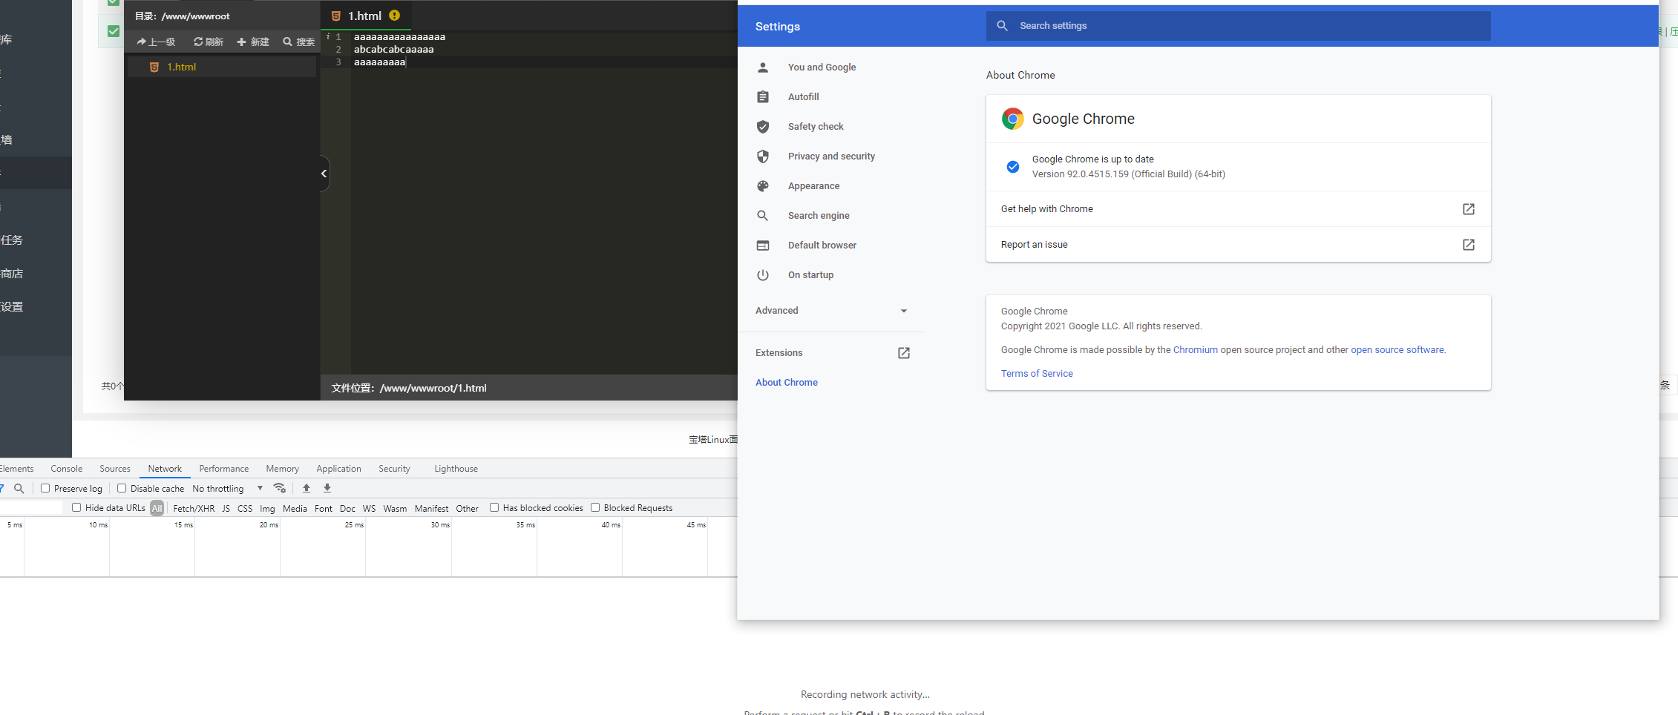Select the DevTools Network tab
Viewport: 1678px width, 715px height.
pos(165,468)
